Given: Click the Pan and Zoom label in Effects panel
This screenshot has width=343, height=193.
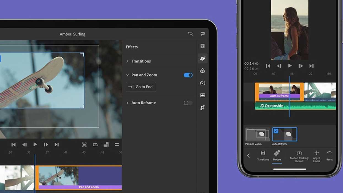Looking at the screenshot, I should tap(144, 75).
